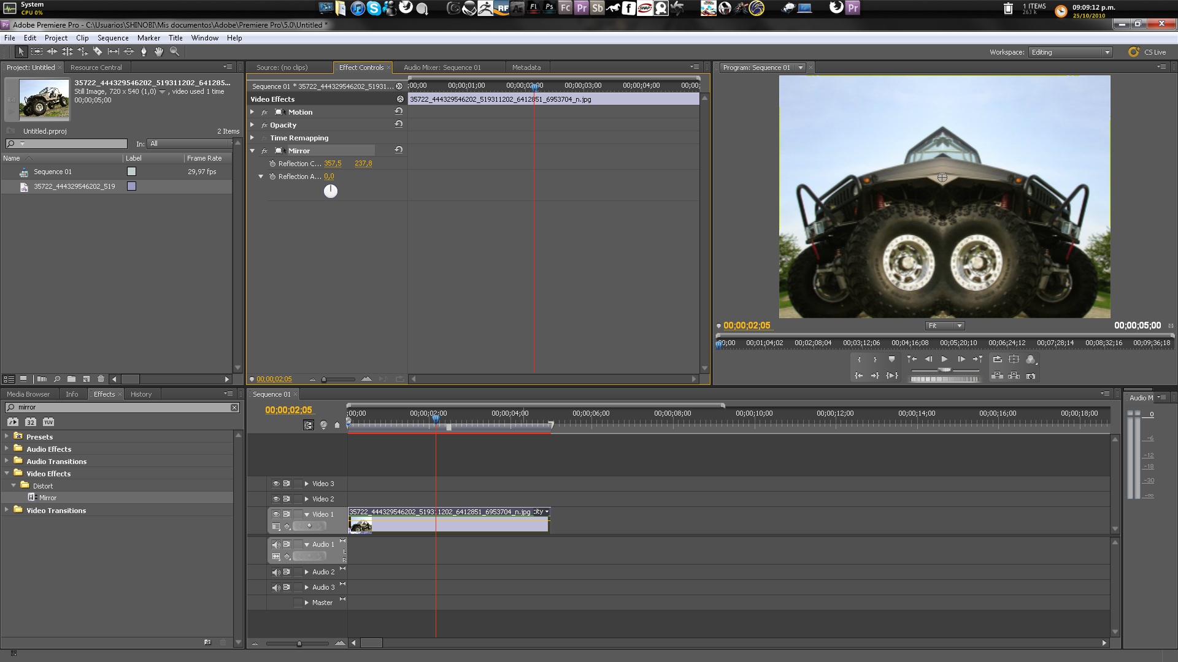
Task: Click Export Frame camera icon
Action: (1031, 376)
